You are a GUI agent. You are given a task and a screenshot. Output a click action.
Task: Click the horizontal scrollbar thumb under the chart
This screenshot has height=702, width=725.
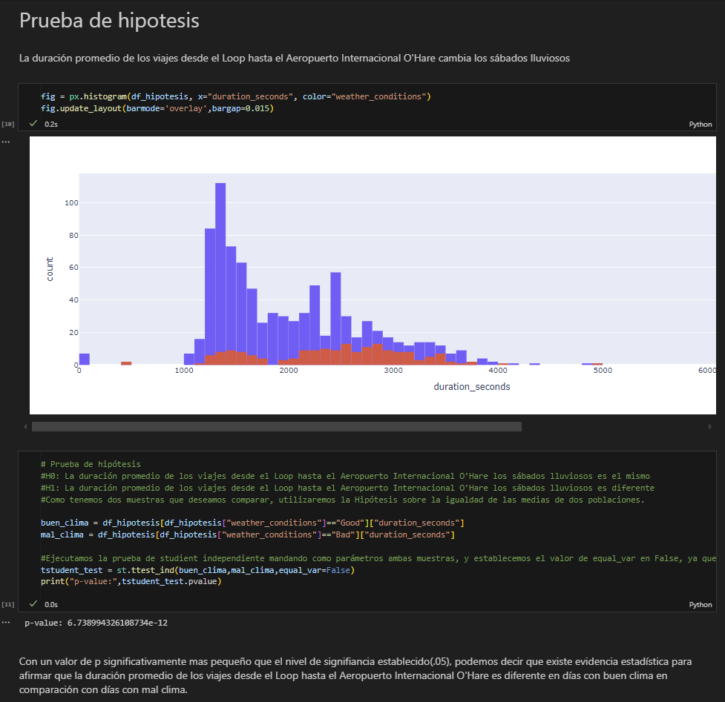276,427
